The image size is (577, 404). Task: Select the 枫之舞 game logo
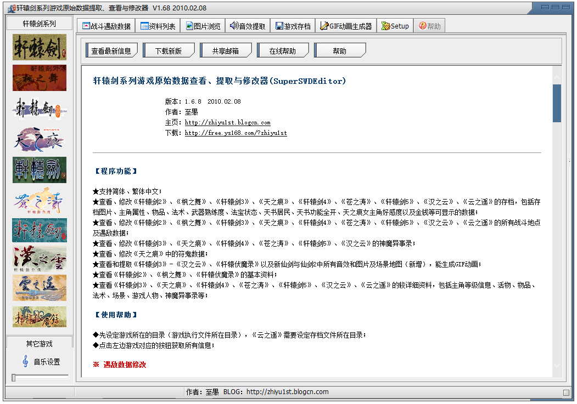pyautogui.click(x=40, y=78)
